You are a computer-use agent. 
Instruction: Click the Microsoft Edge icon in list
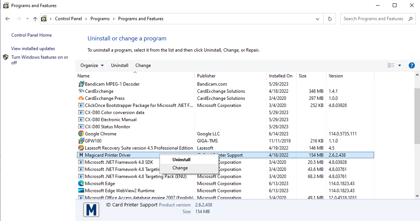click(x=81, y=184)
